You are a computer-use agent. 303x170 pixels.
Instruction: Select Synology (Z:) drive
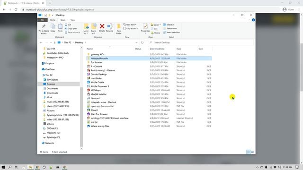[x=53, y=137]
